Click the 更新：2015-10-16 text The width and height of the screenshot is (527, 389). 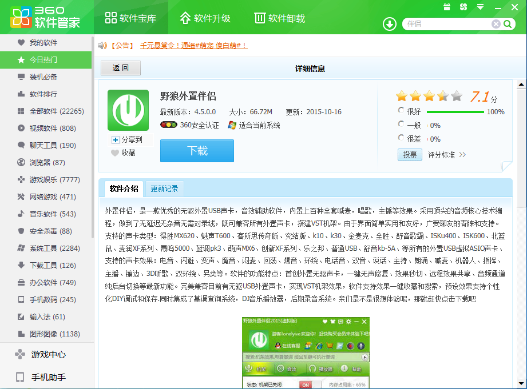[x=314, y=112]
